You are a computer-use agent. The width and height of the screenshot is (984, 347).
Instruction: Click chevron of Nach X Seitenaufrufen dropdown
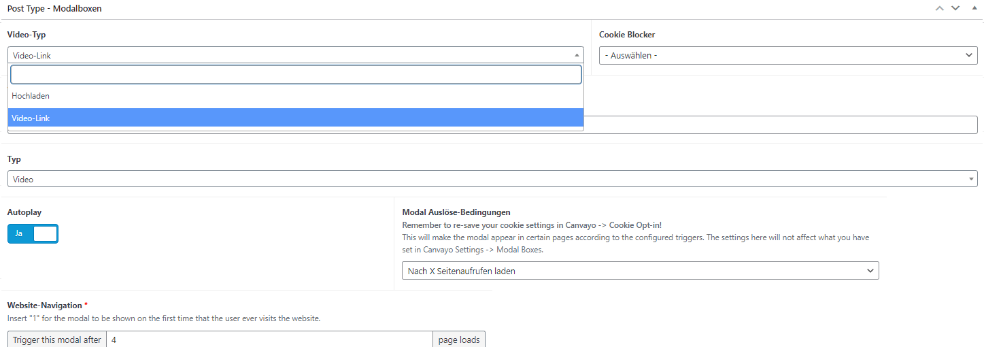coord(870,271)
